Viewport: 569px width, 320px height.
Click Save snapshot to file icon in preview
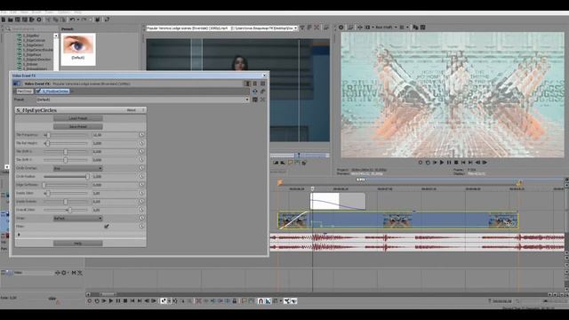coord(423,28)
